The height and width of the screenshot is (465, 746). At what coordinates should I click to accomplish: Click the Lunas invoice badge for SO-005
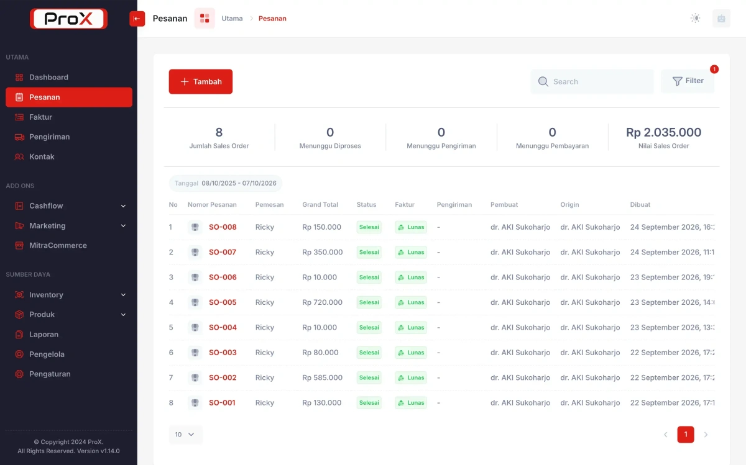coord(411,302)
